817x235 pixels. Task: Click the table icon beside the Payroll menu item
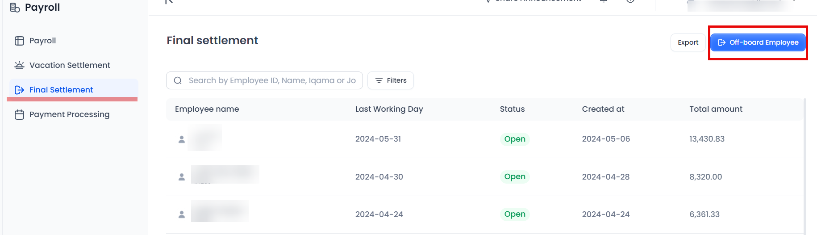[19, 41]
